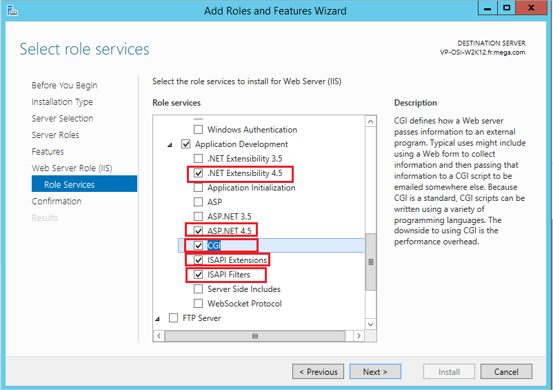Uncheck the CGI role service

pos(199,245)
